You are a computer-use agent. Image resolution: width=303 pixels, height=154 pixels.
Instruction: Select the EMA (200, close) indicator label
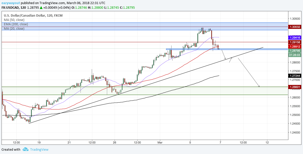point(16,24)
